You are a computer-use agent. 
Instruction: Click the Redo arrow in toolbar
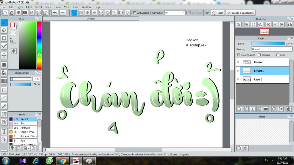pos(62,13)
